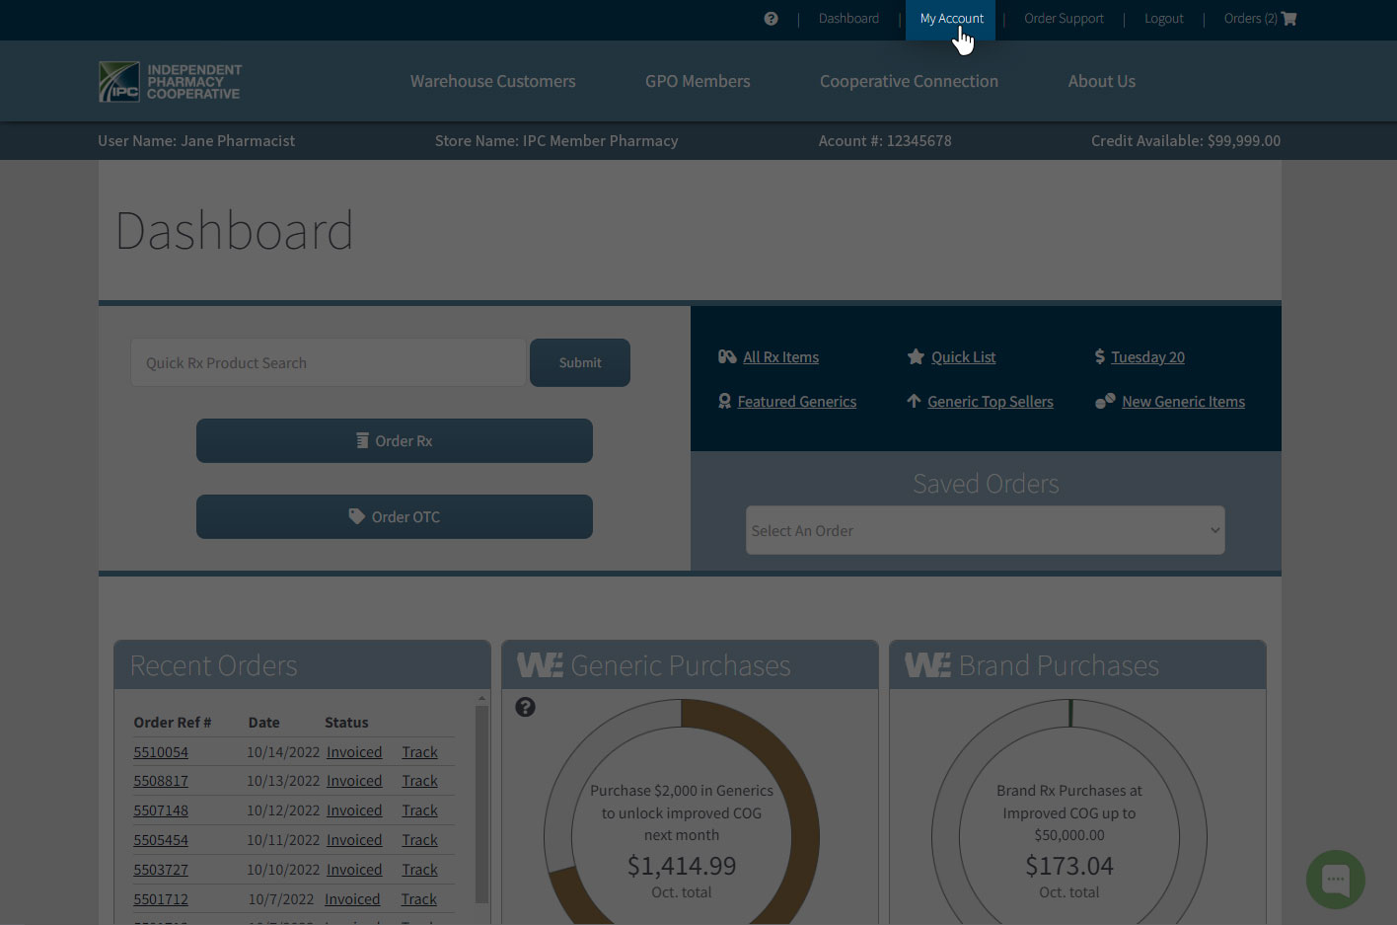Open the About Us menu
The height and width of the screenshot is (925, 1397).
pyautogui.click(x=1101, y=81)
